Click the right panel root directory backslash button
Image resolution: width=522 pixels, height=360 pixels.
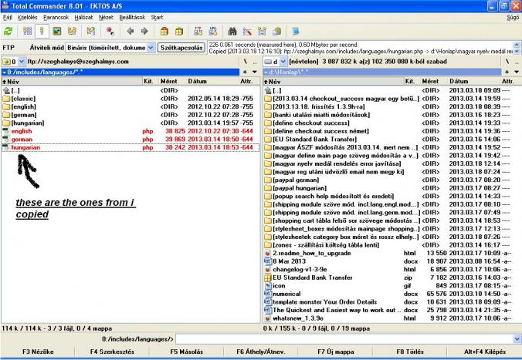(507, 62)
